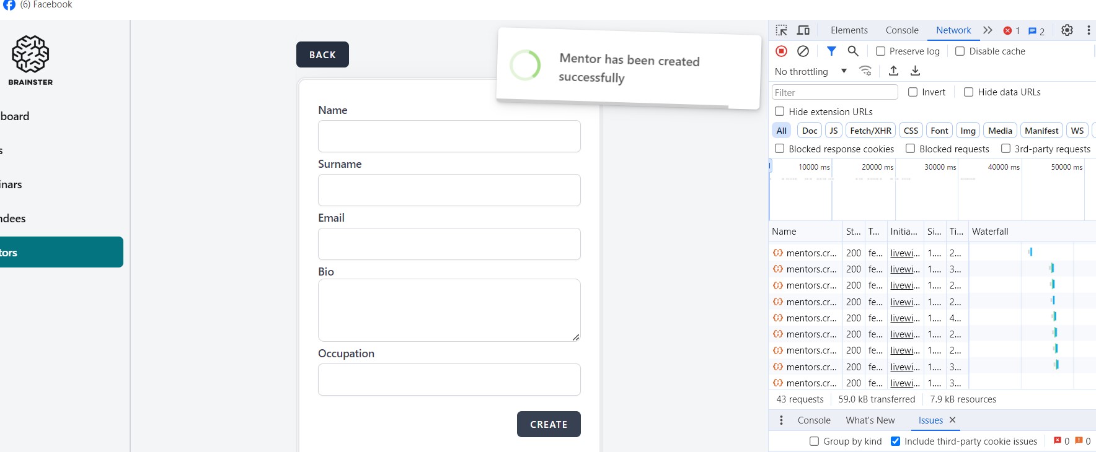Toggle the device toolbar icon
Image resolution: width=1096 pixels, height=452 pixels.
point(803,30)
